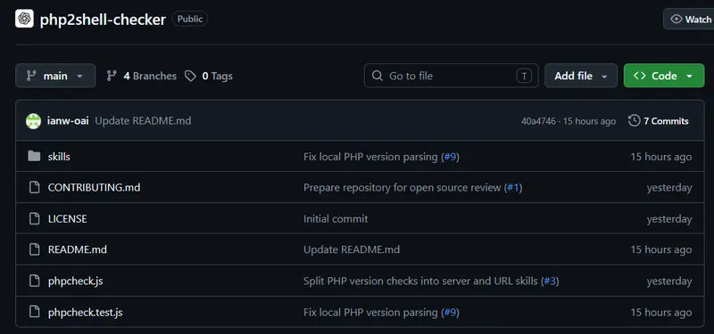Open the php2shell-checker repository title
Image resolution: width=714 pixels, height=334 pixels.
coord(103,20)
